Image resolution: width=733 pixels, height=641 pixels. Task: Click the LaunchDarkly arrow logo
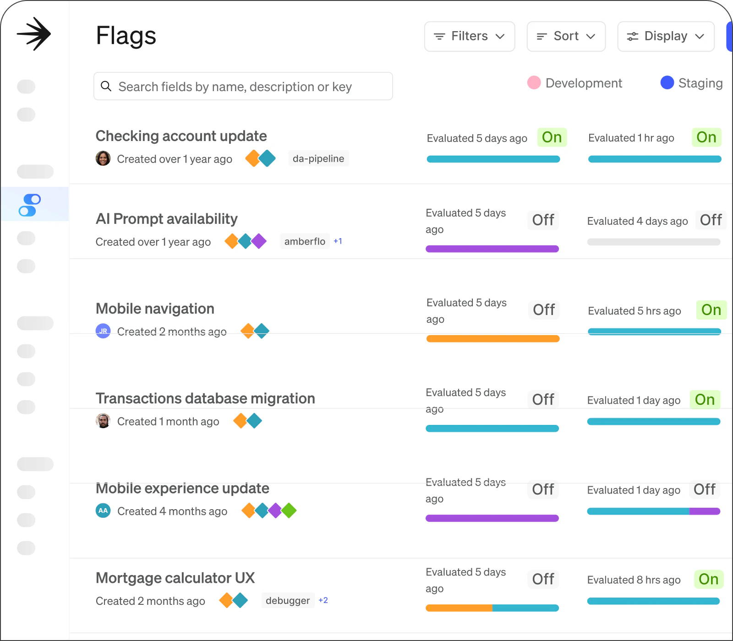coord(34,34)
